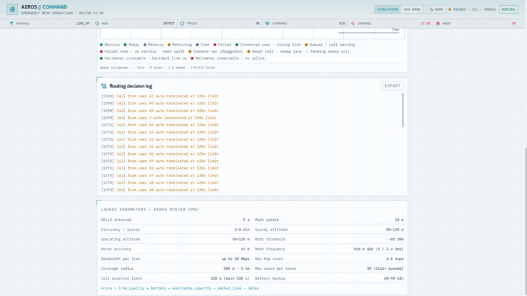
Task: Click the keyboard shortcuts hint 'Space run/pause'
Action: click(x=114, y=67)
